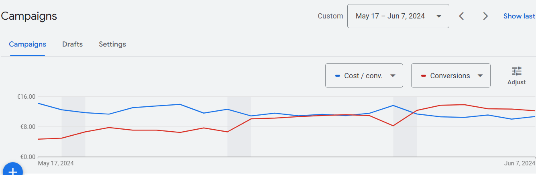Screen dimensions: 536x175
Task: Switch to the Settings tab
Action: 112,44
